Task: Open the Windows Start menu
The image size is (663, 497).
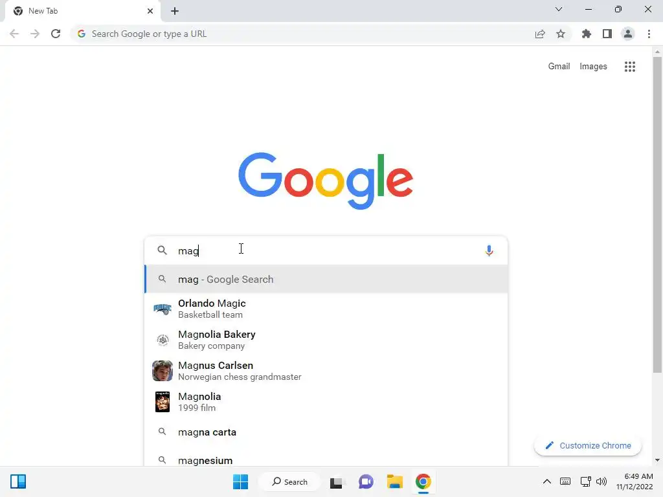Action: coord(241,481)
